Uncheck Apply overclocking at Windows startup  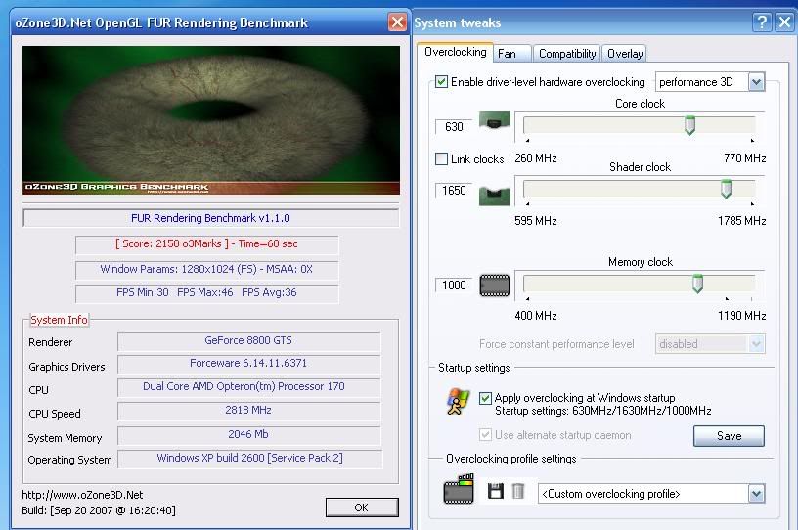point(486,398)
